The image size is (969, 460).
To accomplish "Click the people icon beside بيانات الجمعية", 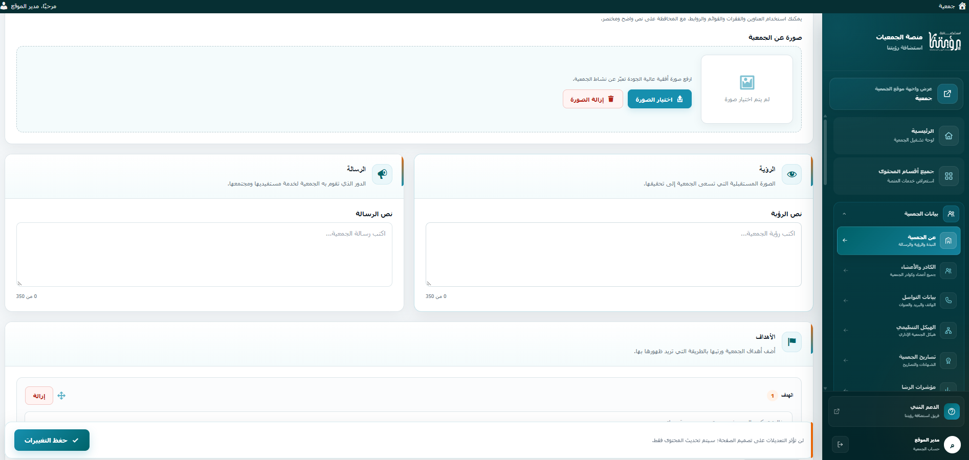I will pyautogui.click(x=951, y=214).
